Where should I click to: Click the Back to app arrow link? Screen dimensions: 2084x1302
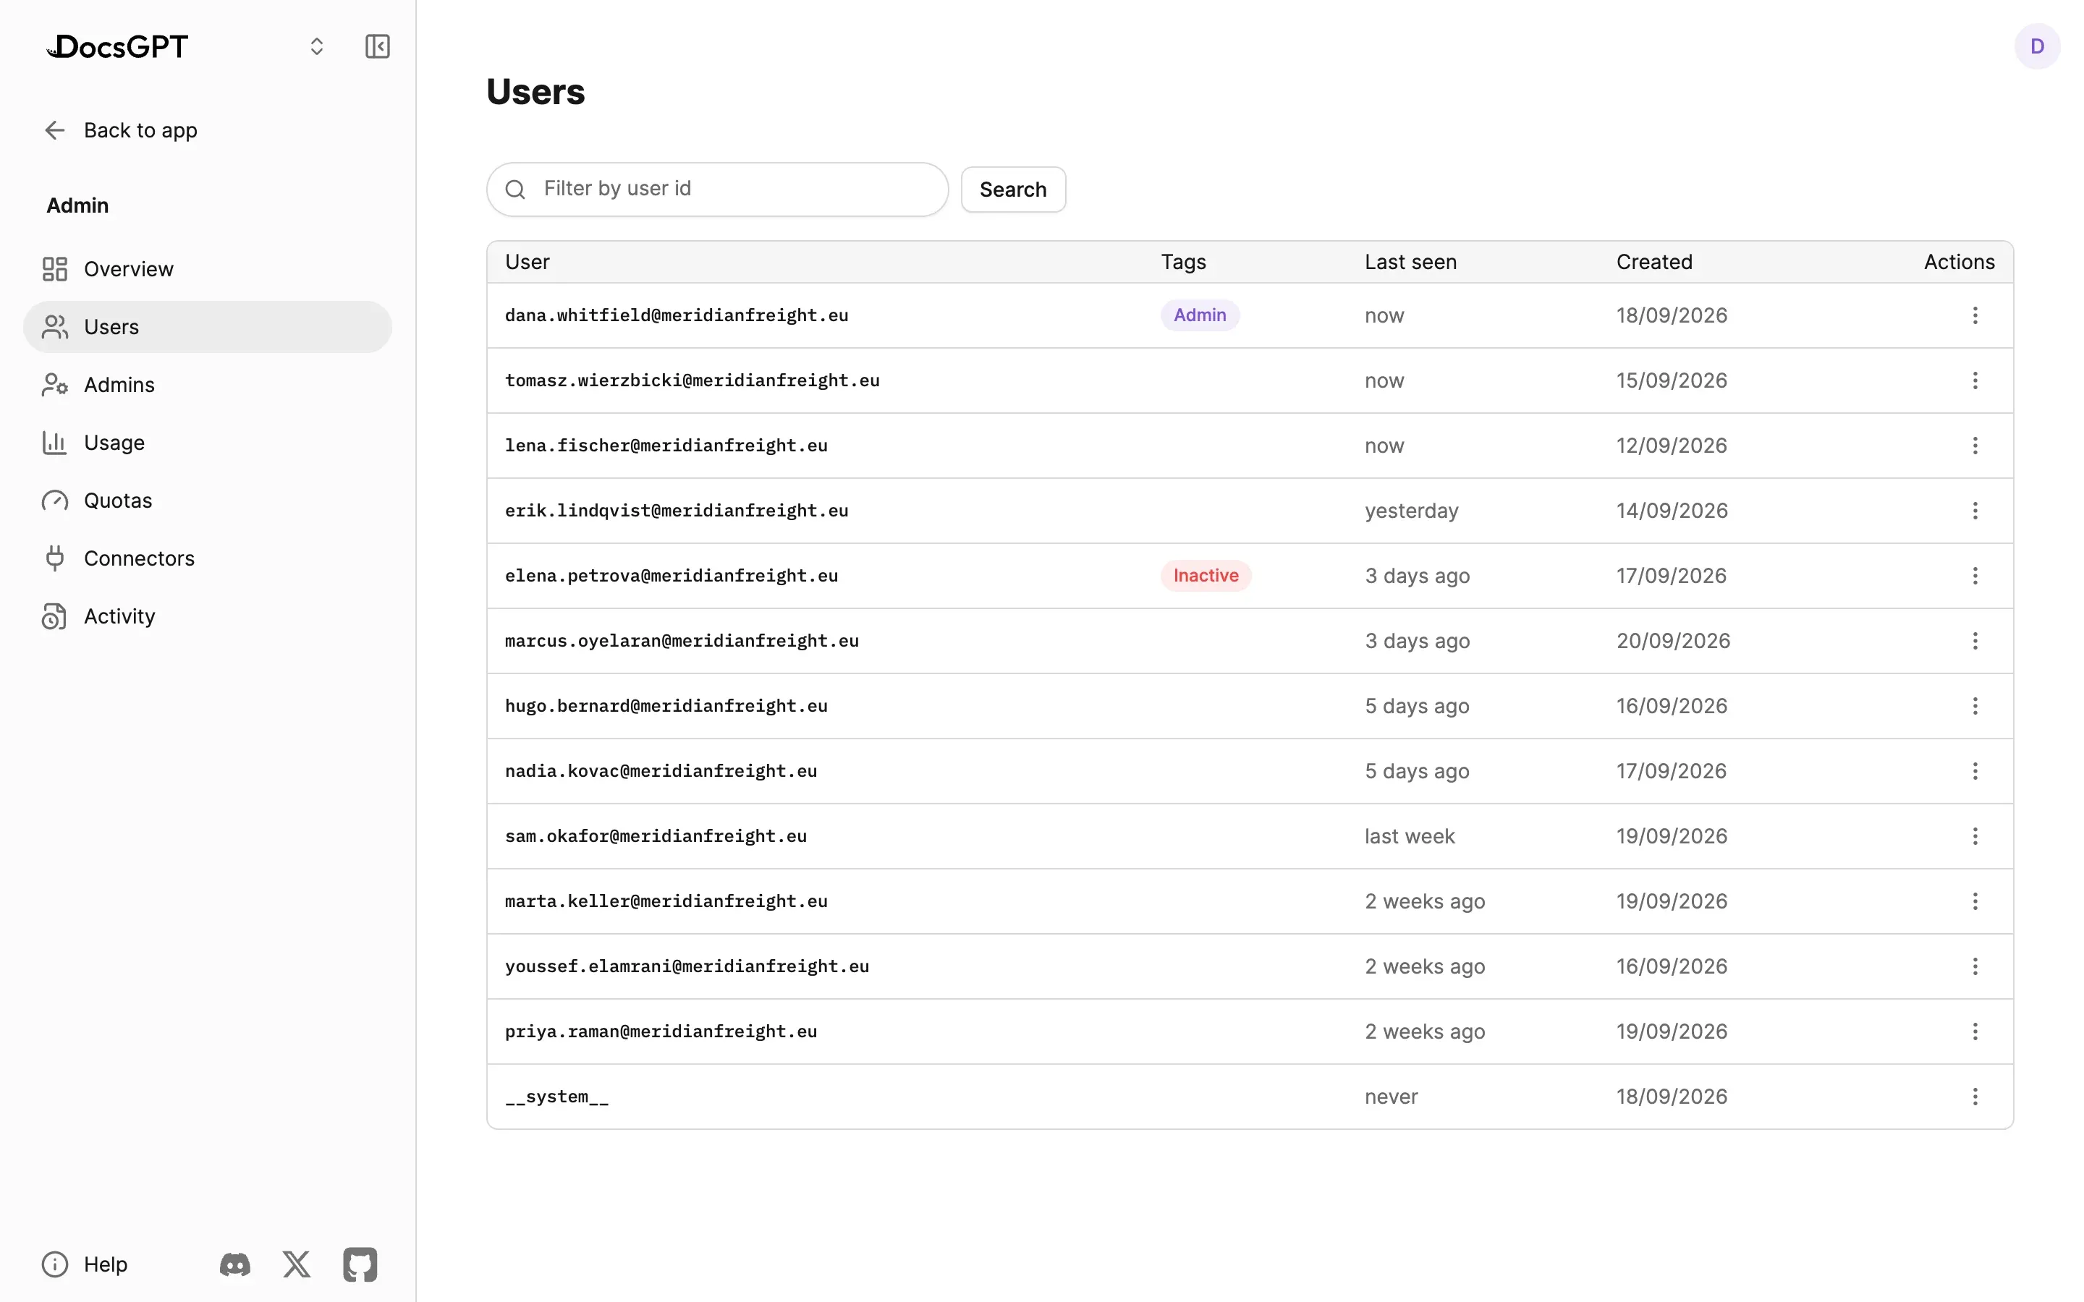[x=121, y=130]
